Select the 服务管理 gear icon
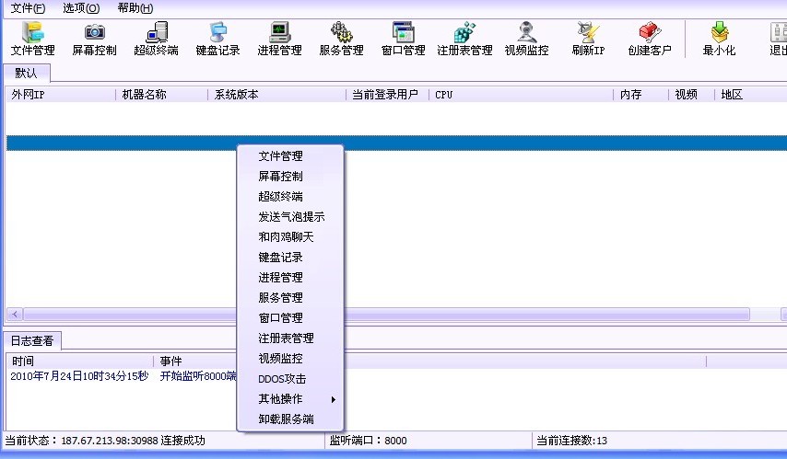This screenshot has height=459, width=787. pos(341,39)
